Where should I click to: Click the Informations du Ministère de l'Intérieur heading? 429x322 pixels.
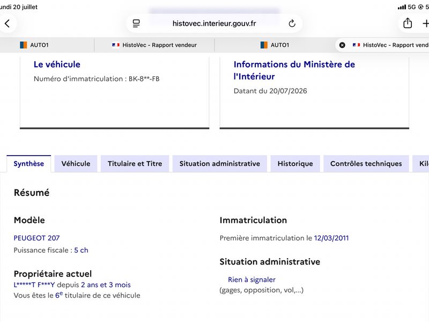pyautogui.click(x=294, y=70)
